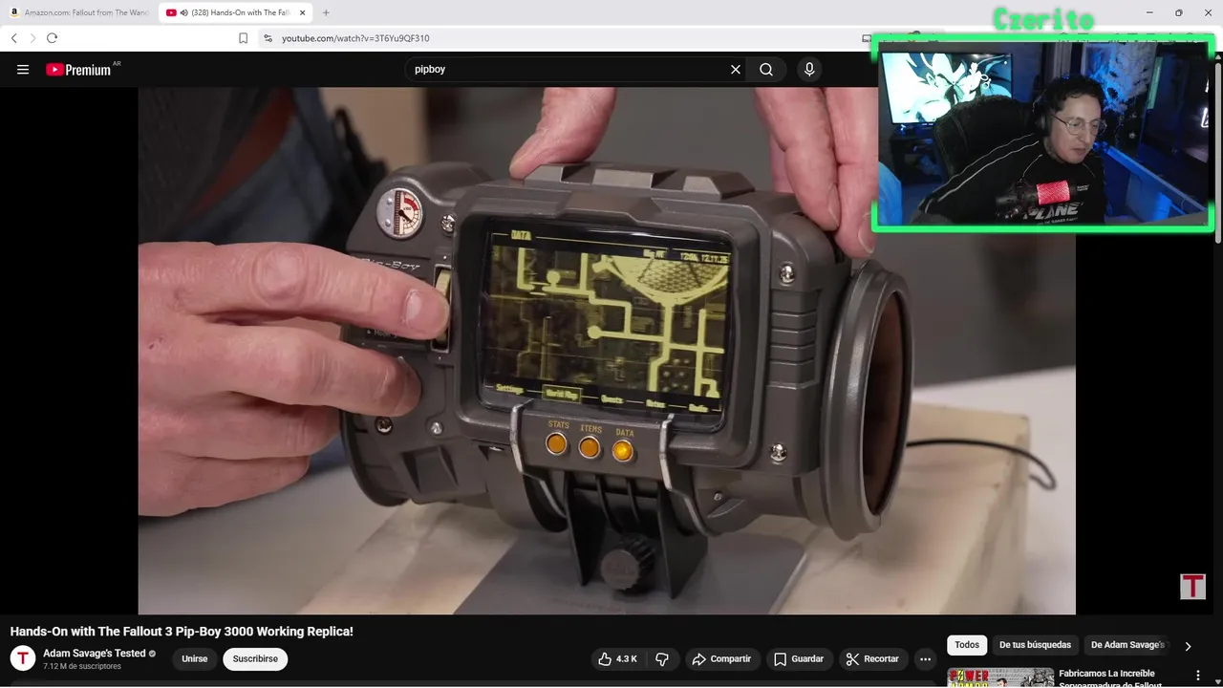The width and height of the screenshot is (1223, 688).
Task: Switch to the Amazon Fallout tab
Action: [79, 12]
